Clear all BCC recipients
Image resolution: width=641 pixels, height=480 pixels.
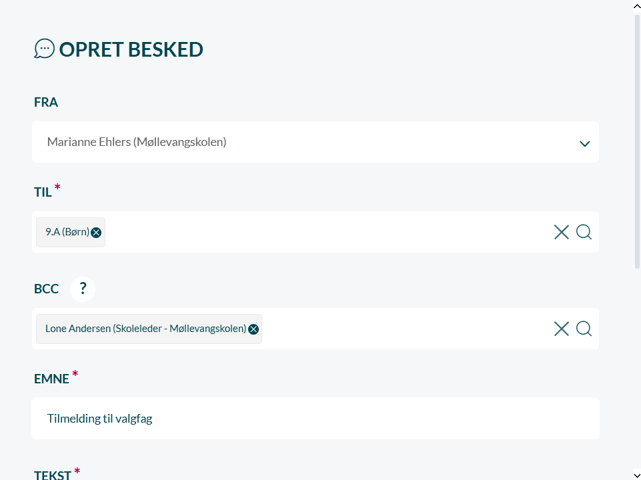pos(561,329)
